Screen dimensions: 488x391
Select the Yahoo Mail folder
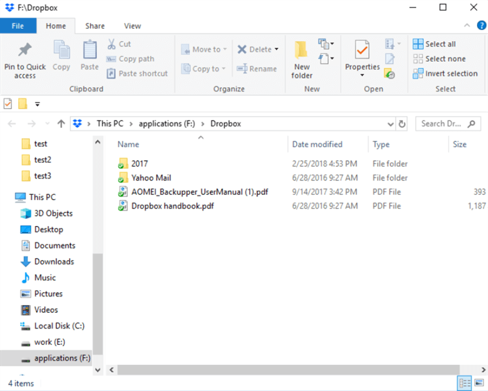click(144, 178)
